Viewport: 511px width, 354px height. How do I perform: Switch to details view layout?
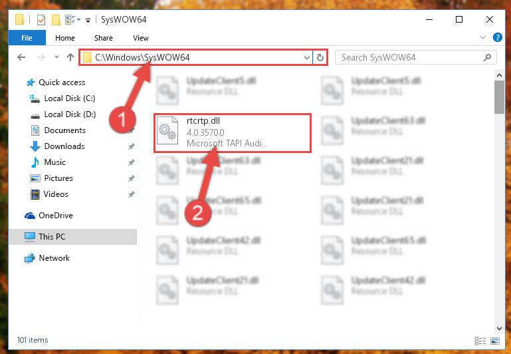[480, 341]
